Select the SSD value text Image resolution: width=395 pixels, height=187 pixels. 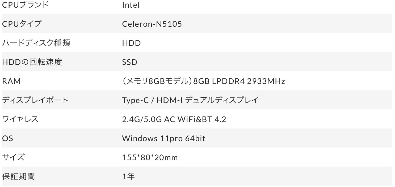(130, 62)
